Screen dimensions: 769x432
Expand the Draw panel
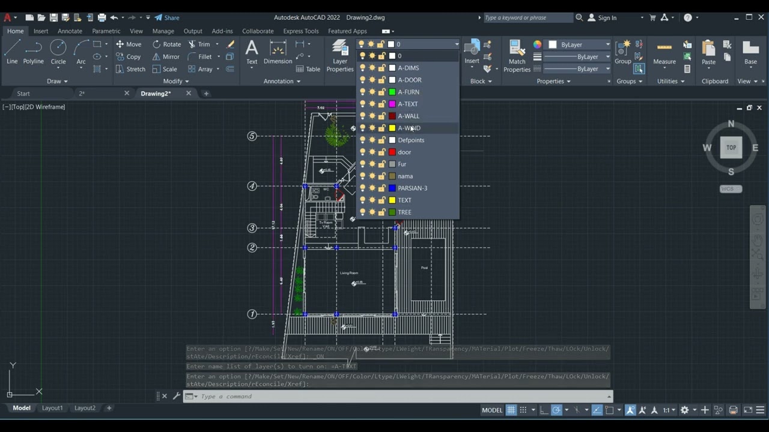point(58,81)
